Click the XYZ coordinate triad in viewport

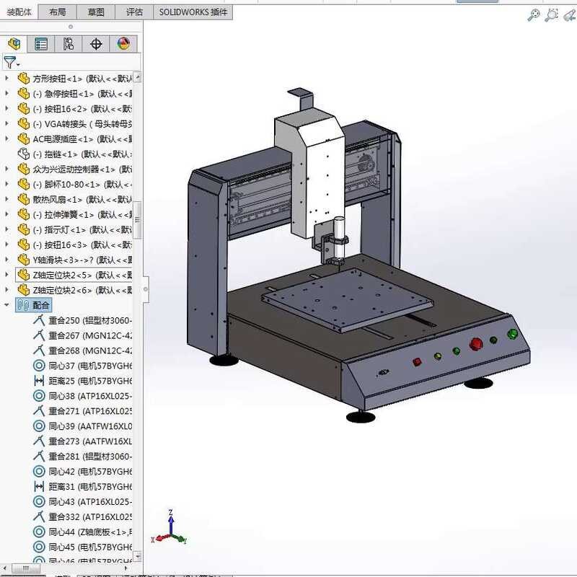pyautogui.click(x=170, y=530)
